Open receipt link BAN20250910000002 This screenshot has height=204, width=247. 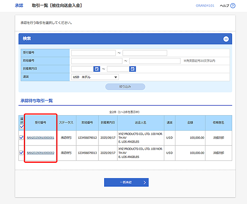(40, 153)
